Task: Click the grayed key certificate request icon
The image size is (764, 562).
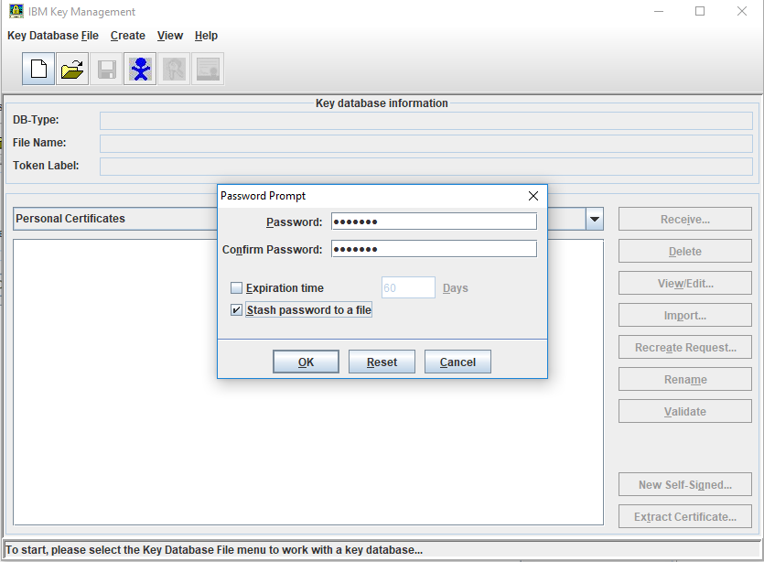Action: coord(174,70)
